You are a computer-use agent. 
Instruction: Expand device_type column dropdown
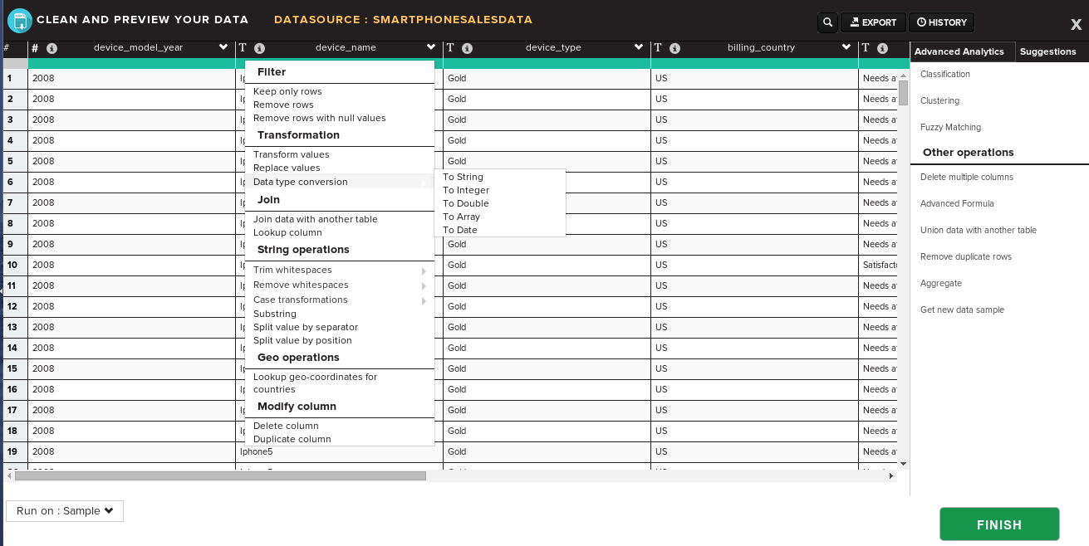coord(639,47)
